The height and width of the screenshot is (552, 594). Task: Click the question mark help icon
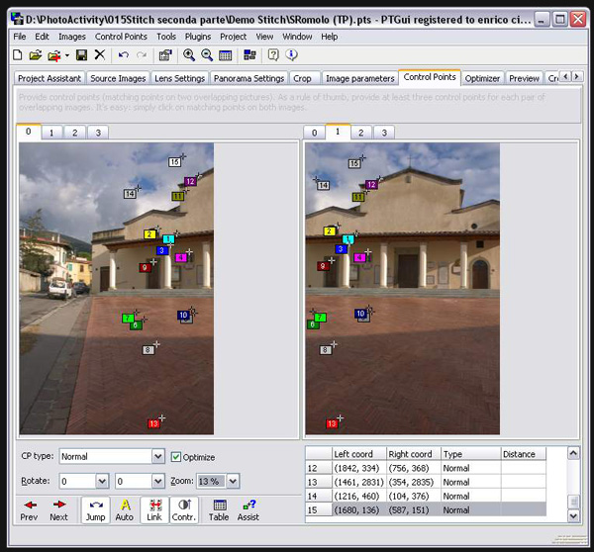(x=273, y=55)
